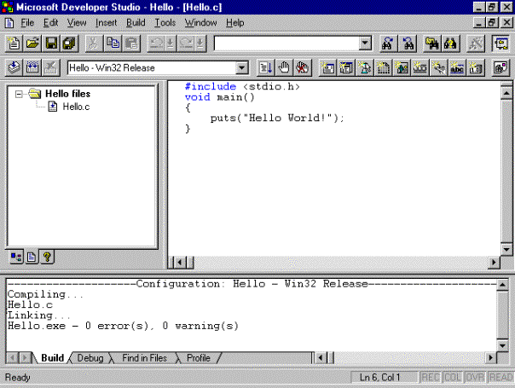Switch to the ClassView workspace icon
The image size is (515, 388).
16,256
